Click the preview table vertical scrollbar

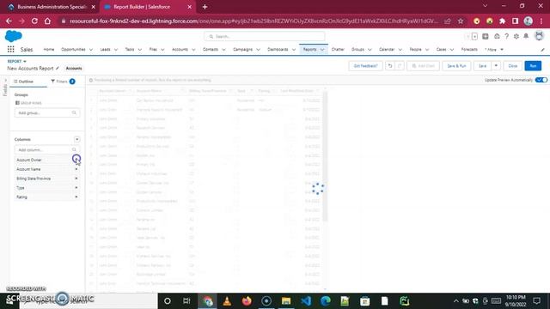click(325, 156)
